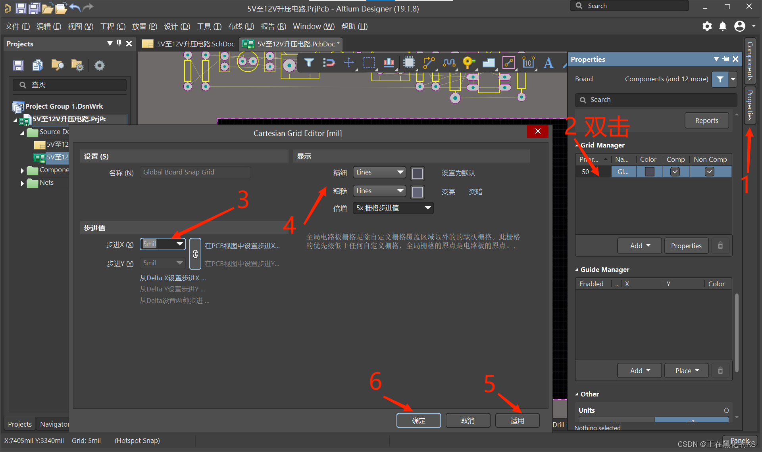
Task: Click the Properties panel Search field
Action: pyautogui.click(x=656, y=100)
